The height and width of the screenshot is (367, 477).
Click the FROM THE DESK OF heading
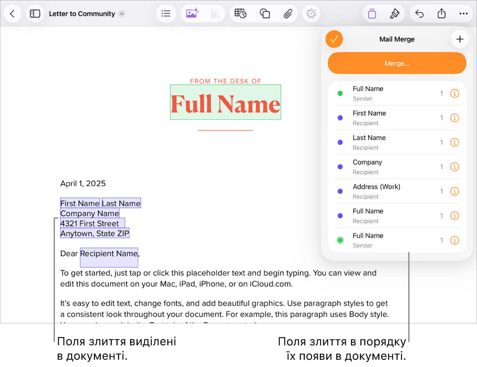(226, 81)
